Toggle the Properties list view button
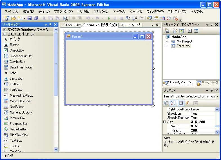 tap(181, 103)
